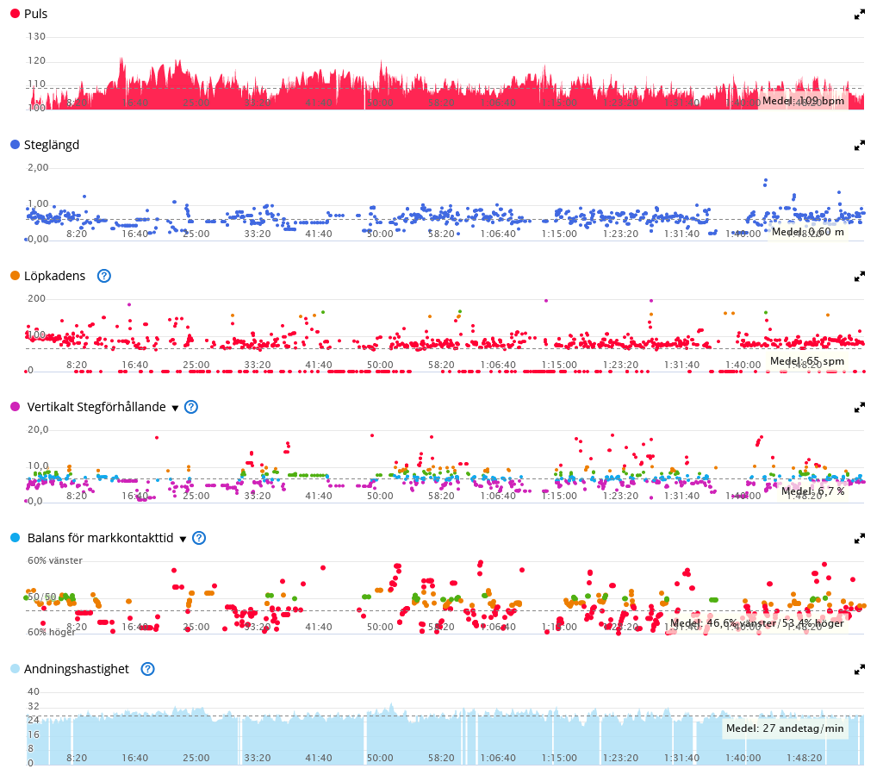Click the 50:00 mark on Andningshastighet axis
Viewport: 883px width, 775px height.
tap(380, 758)
